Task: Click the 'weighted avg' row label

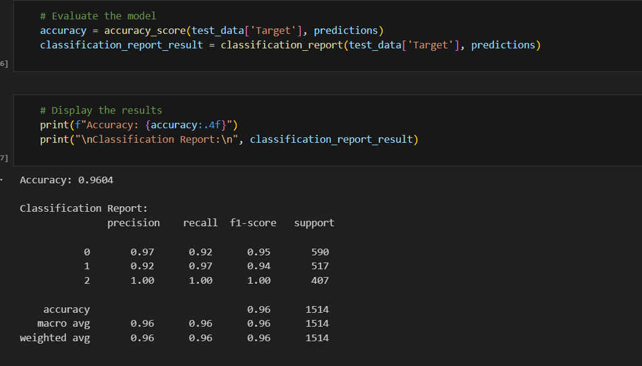Action: [x=55, y=338]
